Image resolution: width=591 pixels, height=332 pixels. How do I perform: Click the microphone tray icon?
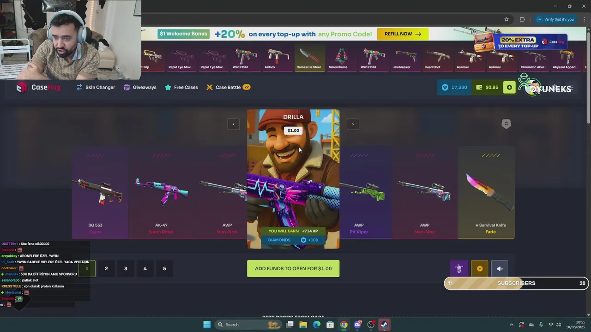point(541,325)
